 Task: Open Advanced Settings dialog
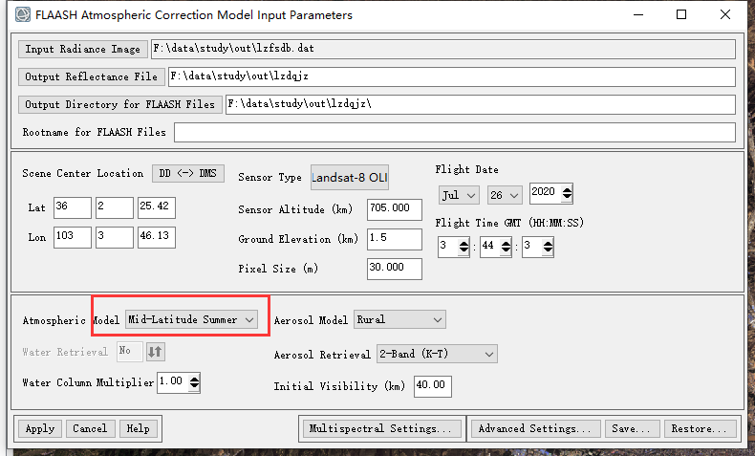(535, 428)
